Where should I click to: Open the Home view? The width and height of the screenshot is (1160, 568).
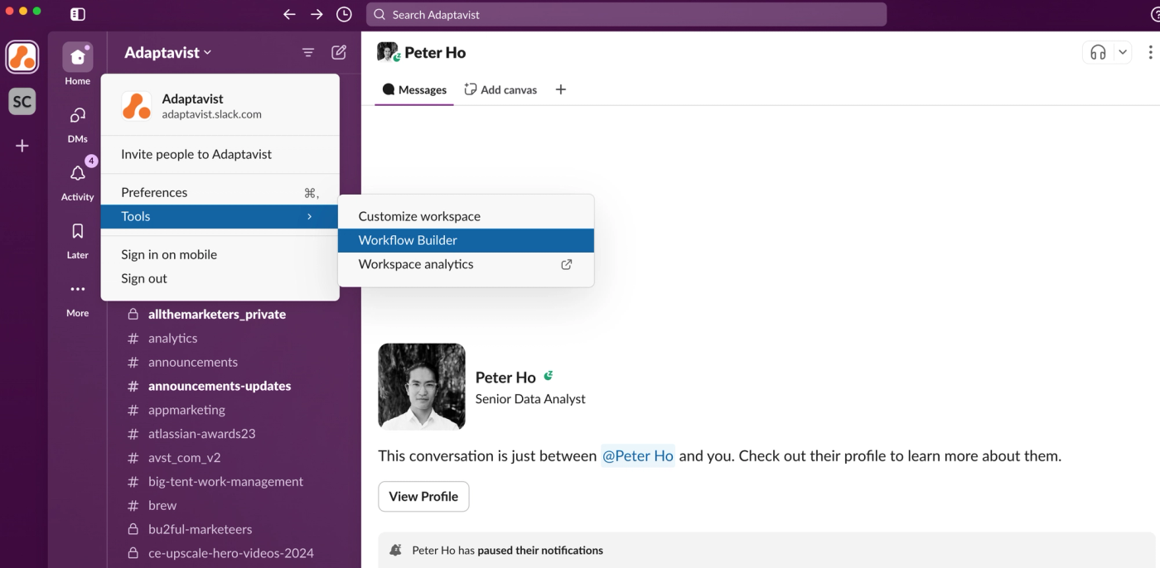pyautogui.click(x=77, y=64)
